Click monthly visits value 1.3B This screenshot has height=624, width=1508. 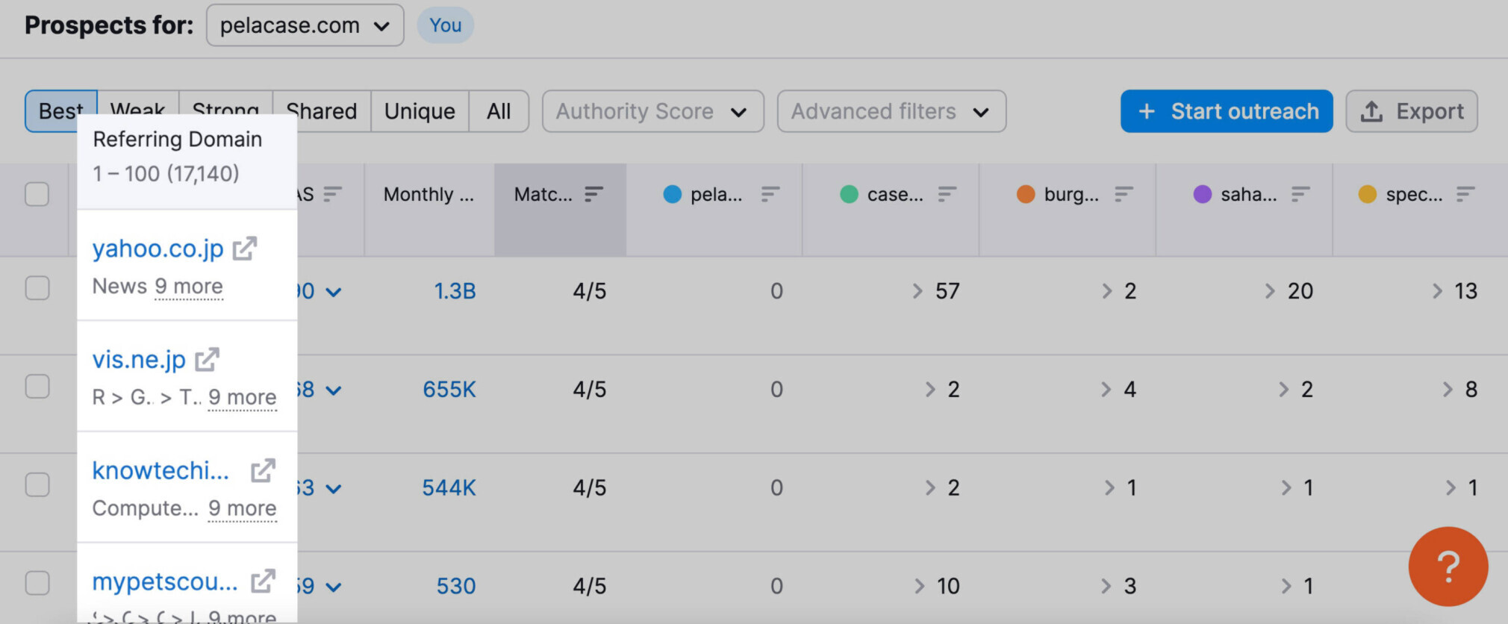[x=455, y=291]
